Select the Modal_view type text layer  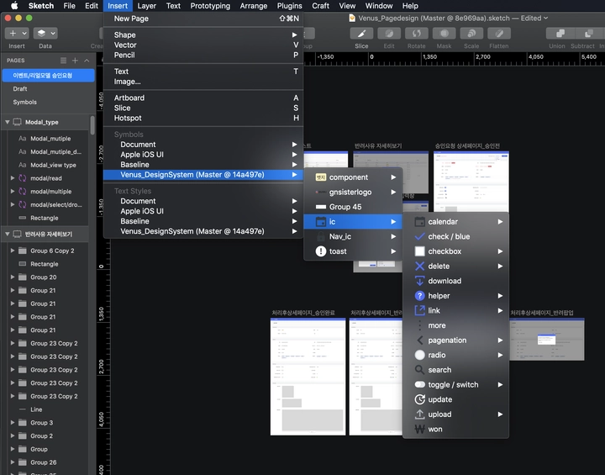click(x=45, y=165)
